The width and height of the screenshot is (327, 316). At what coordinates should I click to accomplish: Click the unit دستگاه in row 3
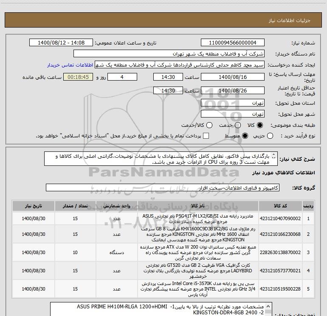click(117, 252)
